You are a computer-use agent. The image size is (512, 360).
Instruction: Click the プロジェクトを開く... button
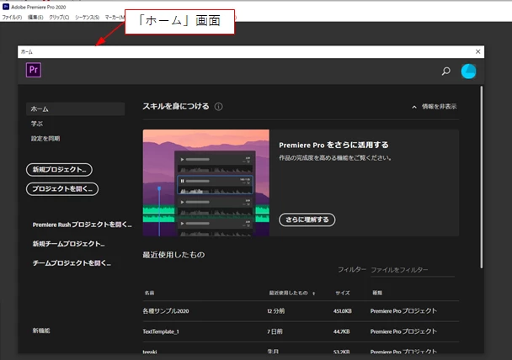tap(62, 188)
